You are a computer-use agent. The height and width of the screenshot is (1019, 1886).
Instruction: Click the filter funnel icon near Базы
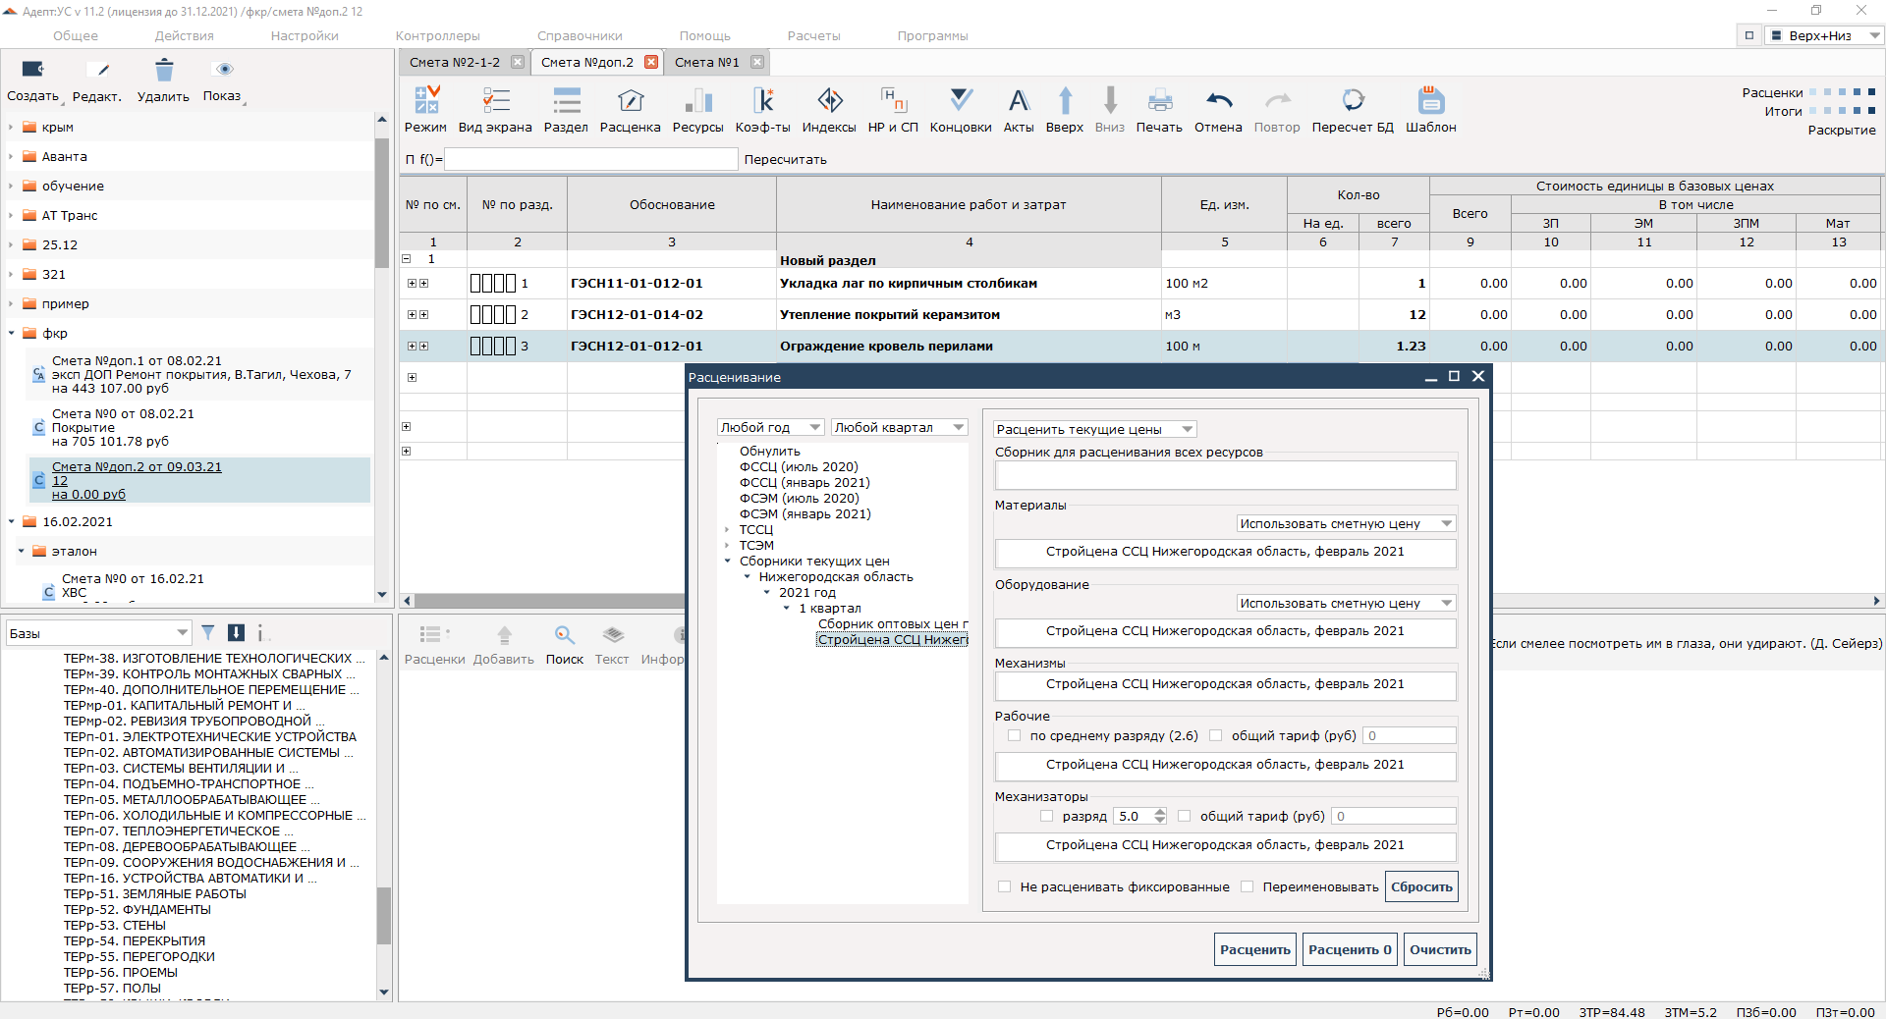[x=208, y=633]
